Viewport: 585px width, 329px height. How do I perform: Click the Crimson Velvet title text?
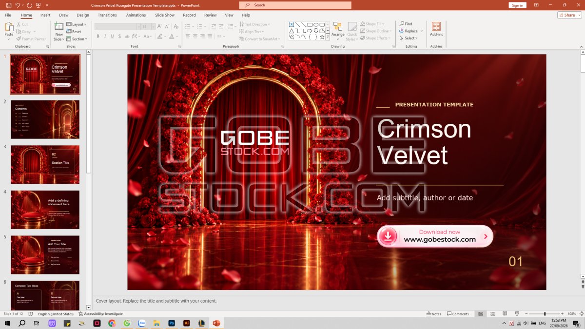click(425, 142)
